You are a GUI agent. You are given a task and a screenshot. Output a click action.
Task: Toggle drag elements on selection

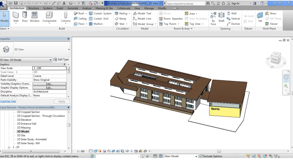(x=271, y=156)
